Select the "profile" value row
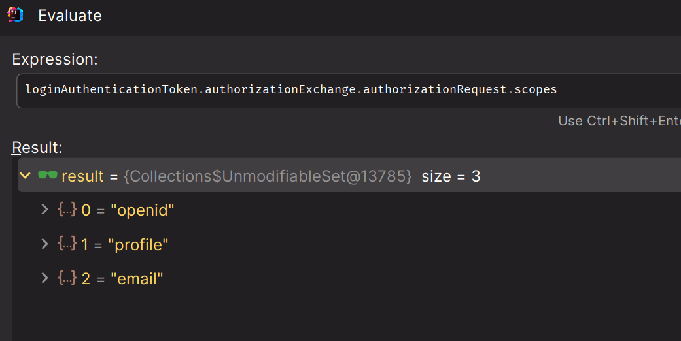The image size is (681, 341). pyautogui.click(x=139, y=245)
